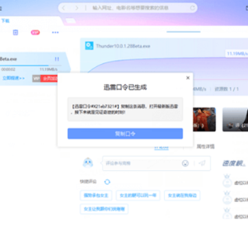
Task: Open the emoji picker in comment box
Action: [185, 163]
